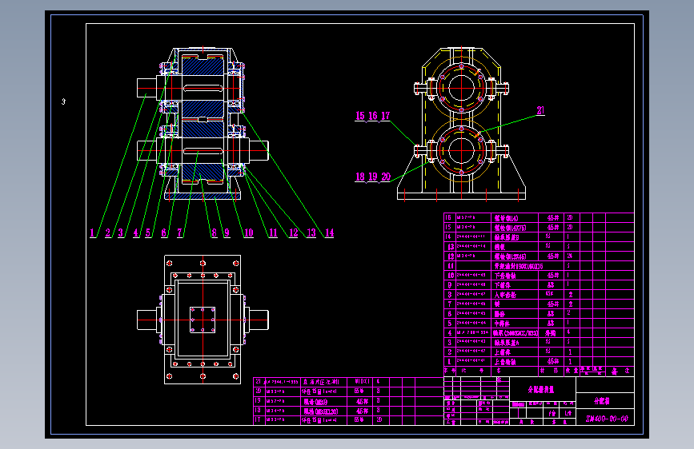Select item number 16 in the parts list
This screenshot has width=694, height=449.
coord(448,217)
